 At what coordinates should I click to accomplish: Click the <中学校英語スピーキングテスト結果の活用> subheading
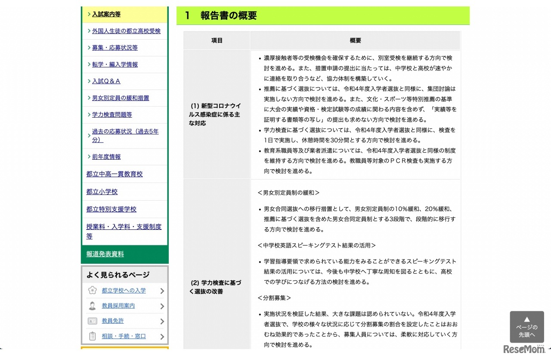coord(317,245)
